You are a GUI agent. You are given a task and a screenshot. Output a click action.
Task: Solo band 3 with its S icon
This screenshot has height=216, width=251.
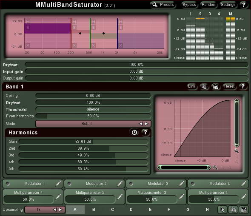pos(94,28)
